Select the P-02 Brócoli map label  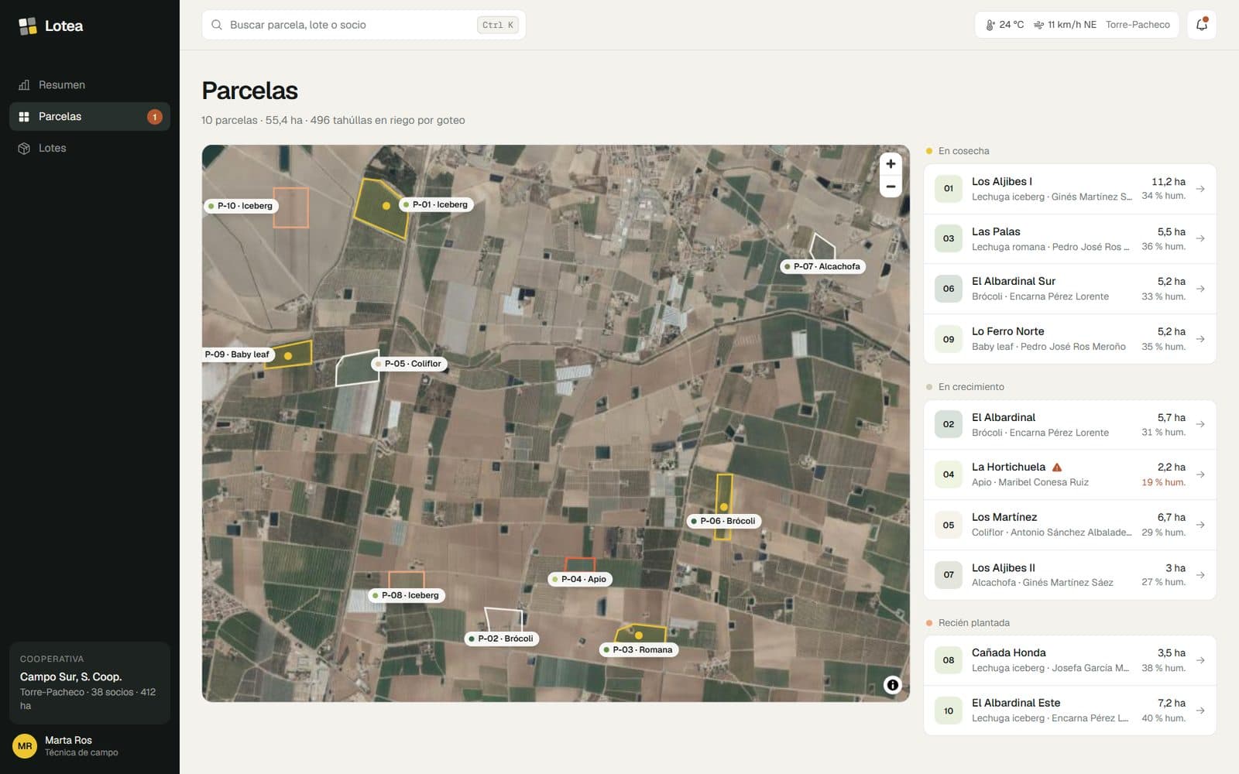502,639
